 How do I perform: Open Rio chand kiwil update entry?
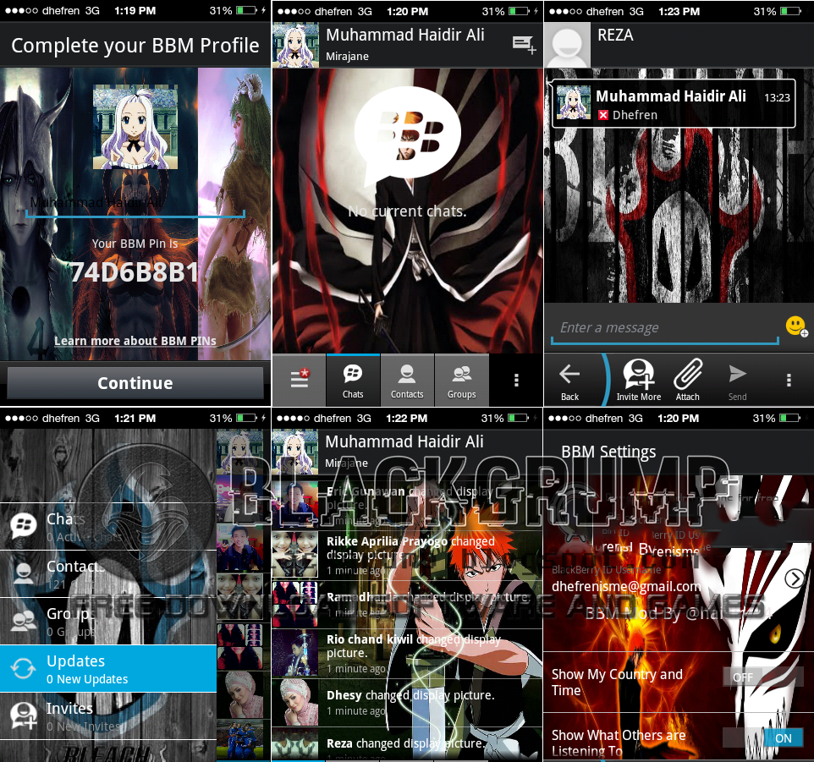click(407, 653)
